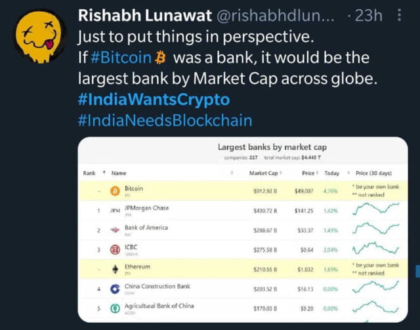Sort table by the Price header
Image resolution: width=420 pixels, height=330 pixels.
click(x=308, y=173)
